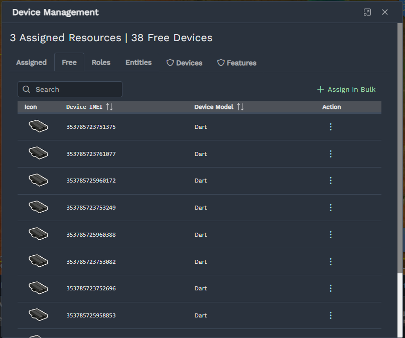
Task: Click device icon for IMEI 353785723753082
Action: click(38, 261)
